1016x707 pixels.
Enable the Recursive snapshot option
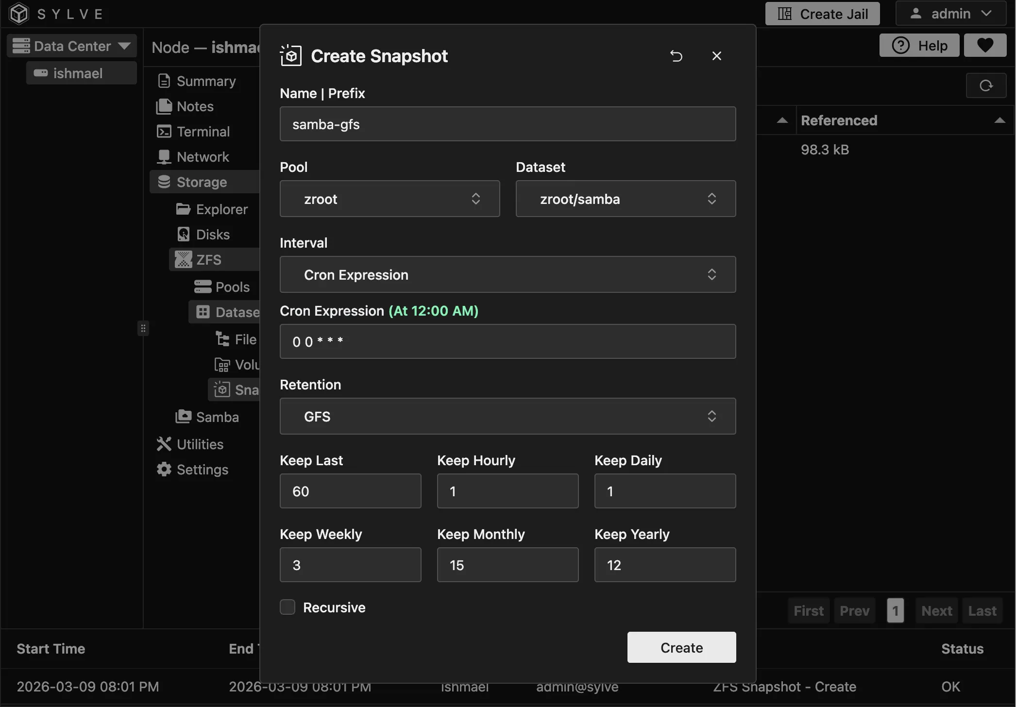click(287, 606)
